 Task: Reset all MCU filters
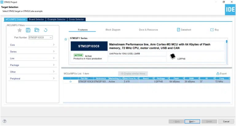click(45, 30)
